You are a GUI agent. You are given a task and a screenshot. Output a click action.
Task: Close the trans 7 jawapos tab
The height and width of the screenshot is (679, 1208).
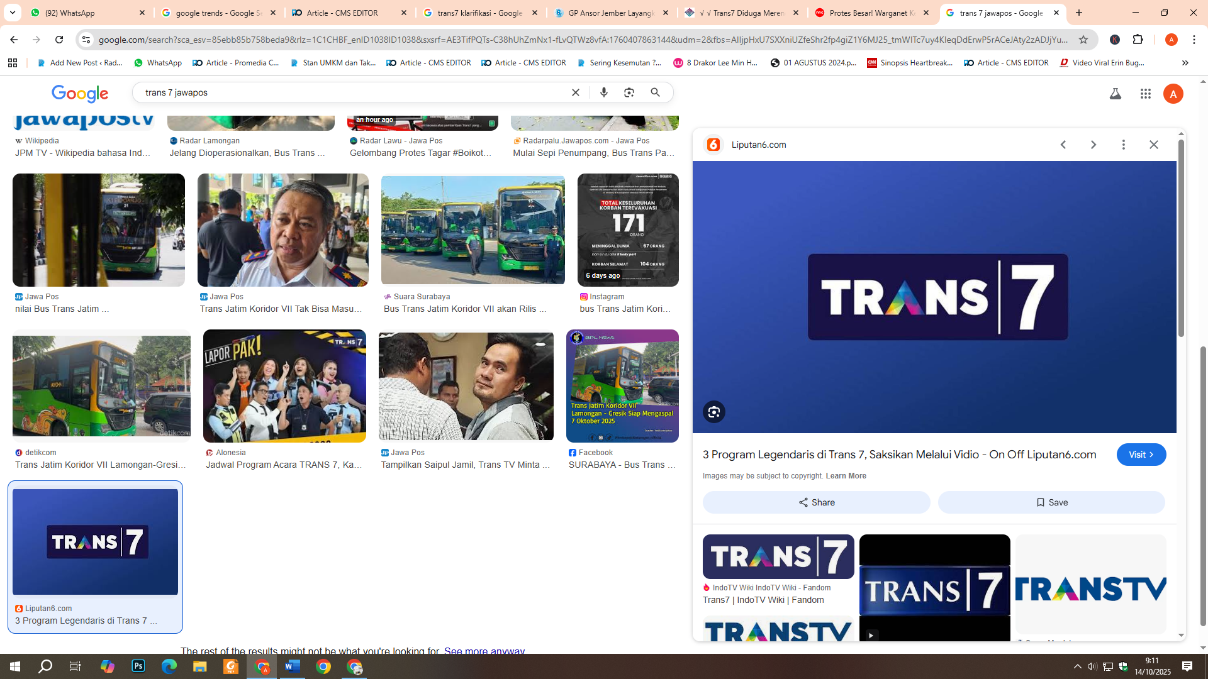pos(1056,13)
